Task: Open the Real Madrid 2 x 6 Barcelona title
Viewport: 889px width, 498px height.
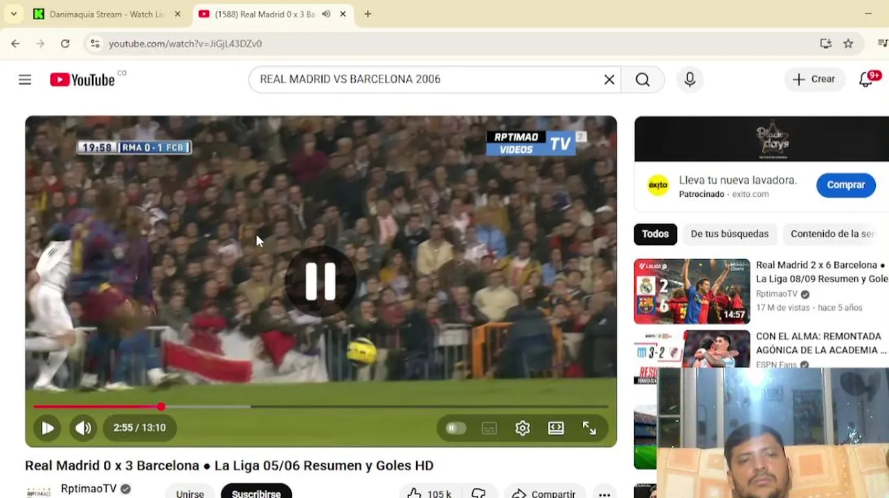Action: [x=822, y=272]
